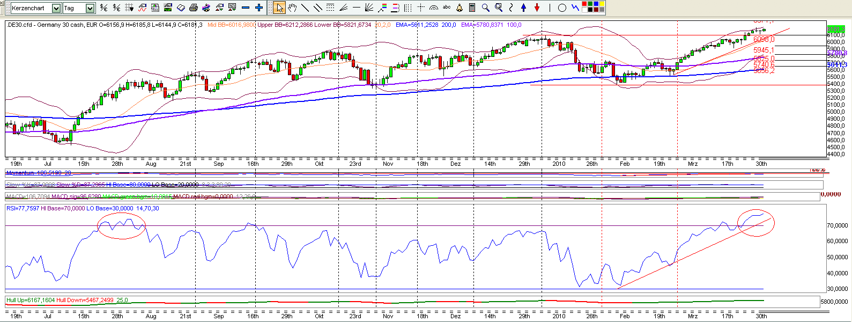Click the Mid BB=6016,9800 legend text

(x=231, y=25)
